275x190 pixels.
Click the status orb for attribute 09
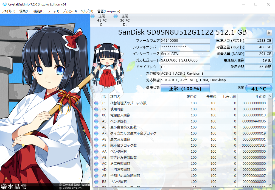(x=96, y=109)
